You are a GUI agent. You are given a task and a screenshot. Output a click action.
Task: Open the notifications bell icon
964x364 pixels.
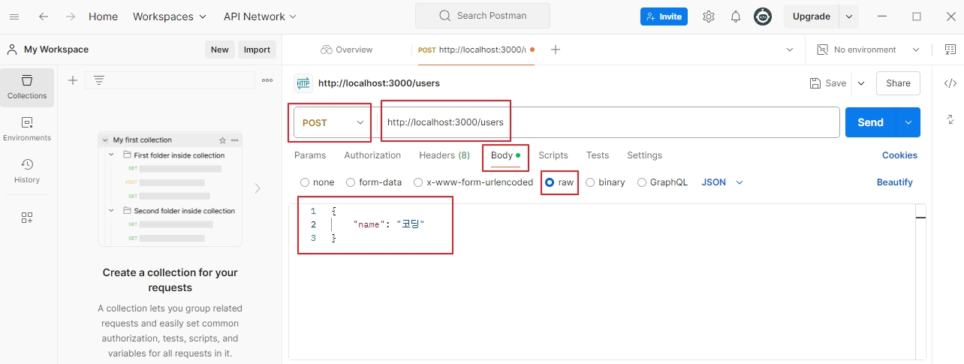(736, 17)
